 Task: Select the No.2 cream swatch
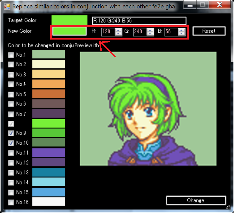pyautogui.click(x=49, y=64)
